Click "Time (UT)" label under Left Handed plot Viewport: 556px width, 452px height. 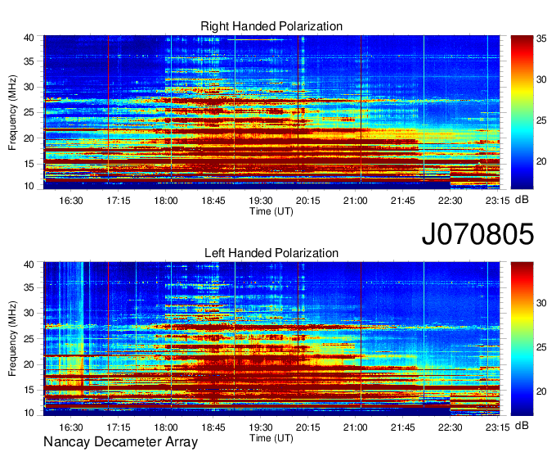(271, 438)
